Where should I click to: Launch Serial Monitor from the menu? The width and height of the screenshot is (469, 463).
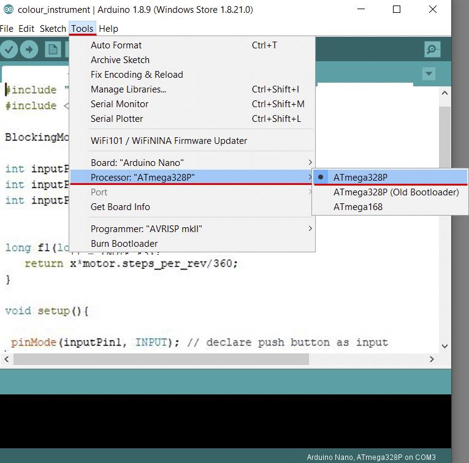click(x=192, y=104)
